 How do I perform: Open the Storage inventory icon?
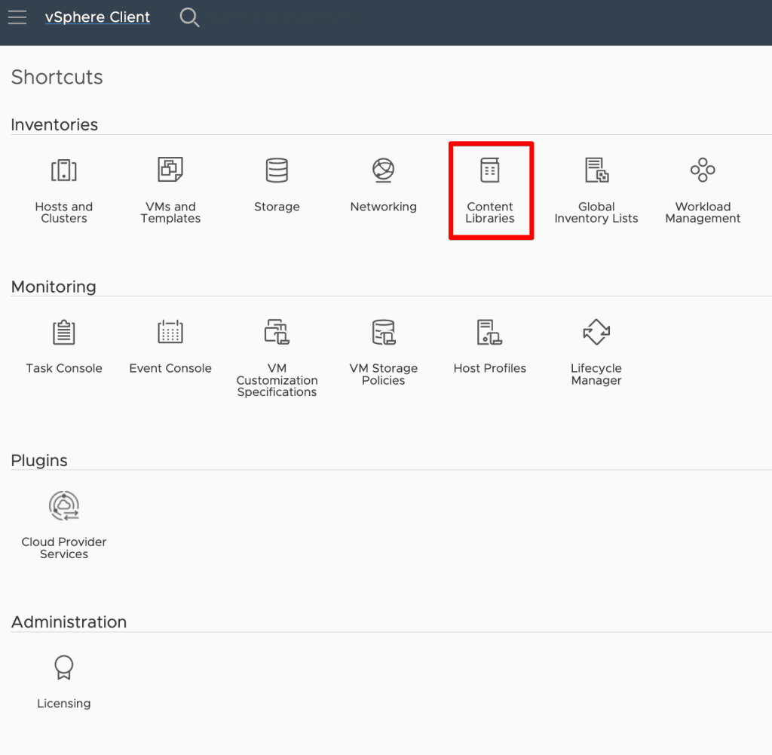(x=277, y=170)
